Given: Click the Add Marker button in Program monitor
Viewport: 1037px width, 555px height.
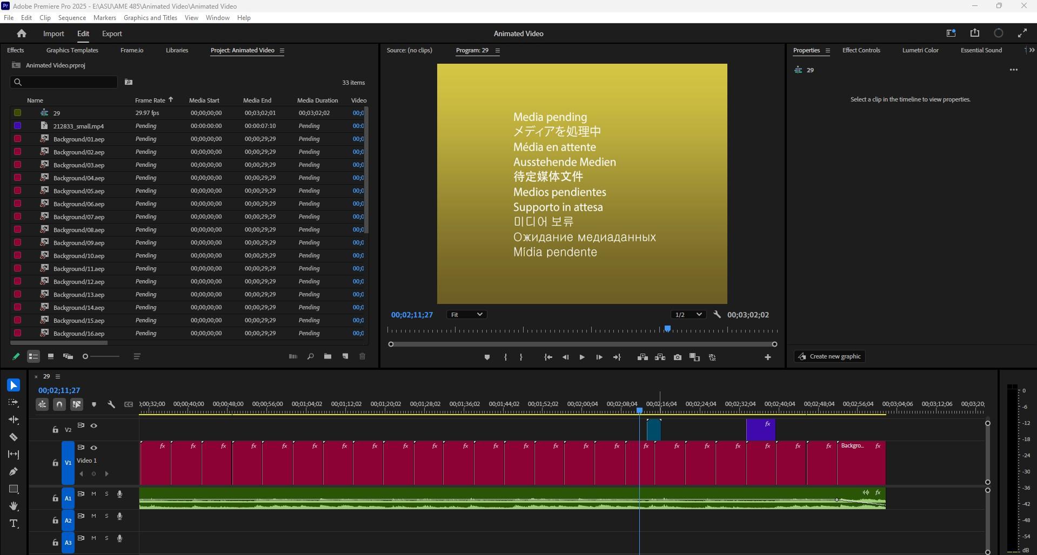Looking at the screenshot, I should [487, 357].
